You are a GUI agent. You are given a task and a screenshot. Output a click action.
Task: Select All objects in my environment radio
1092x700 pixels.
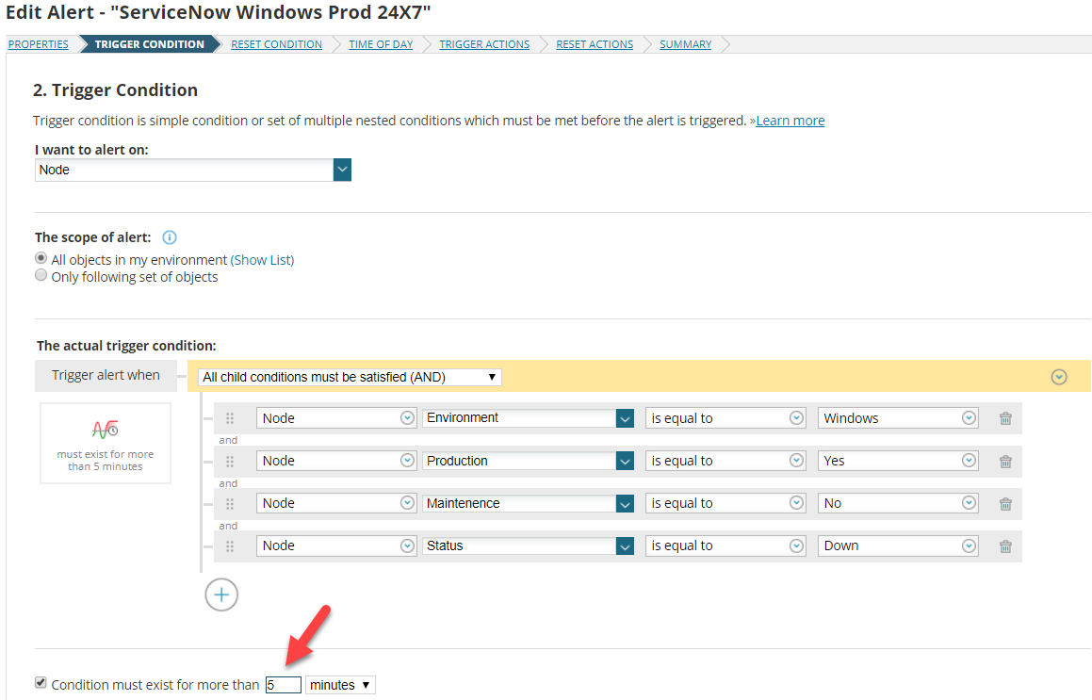point(41,258)
